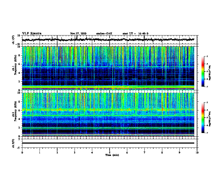Click the "ch.1(V)" axis label

click(13, 40)
